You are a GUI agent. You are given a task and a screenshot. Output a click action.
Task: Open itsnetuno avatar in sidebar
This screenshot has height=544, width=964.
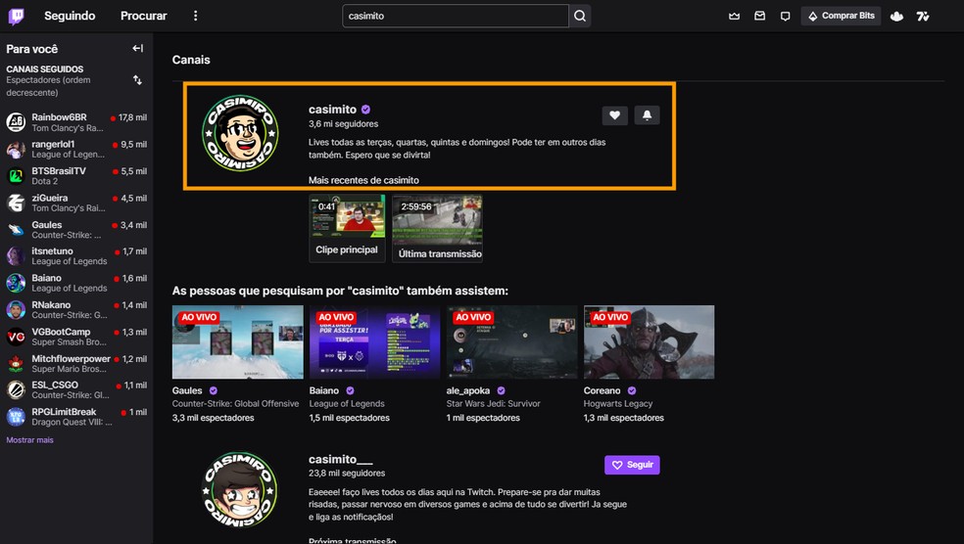pyautogui.click(x=16, y=256)
